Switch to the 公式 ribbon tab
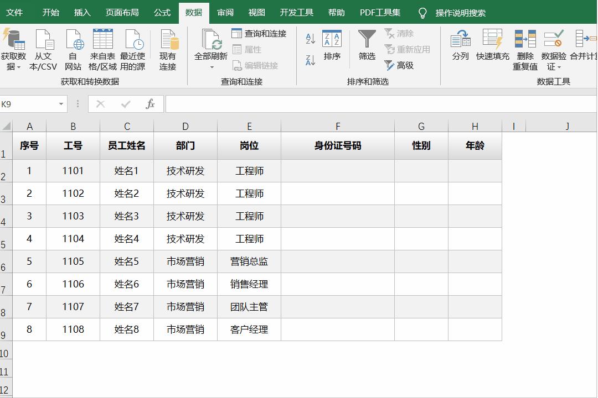598x398 pixels. click(x=162, y=12)
